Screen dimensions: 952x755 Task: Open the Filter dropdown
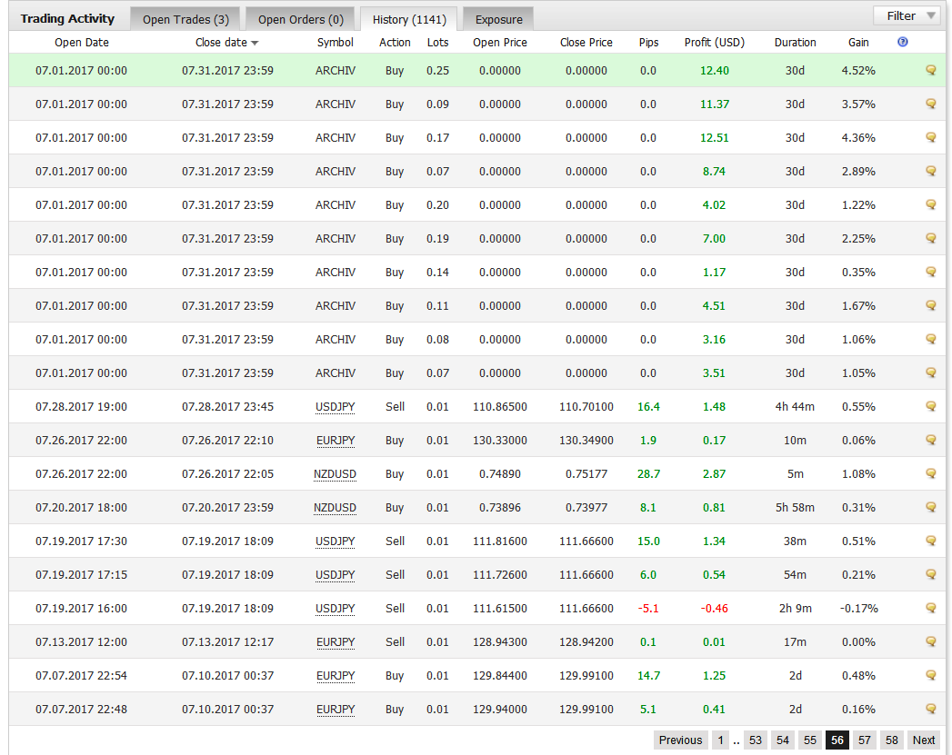909,15
